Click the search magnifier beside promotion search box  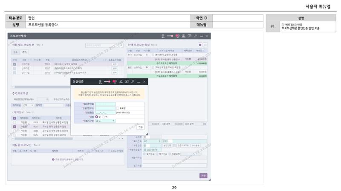[121, 45]
